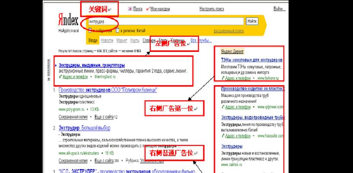This screenshot has height=173, width=353.
Task: Open the right-side 'Экструдеры' ad title
Action: (232, 146)
